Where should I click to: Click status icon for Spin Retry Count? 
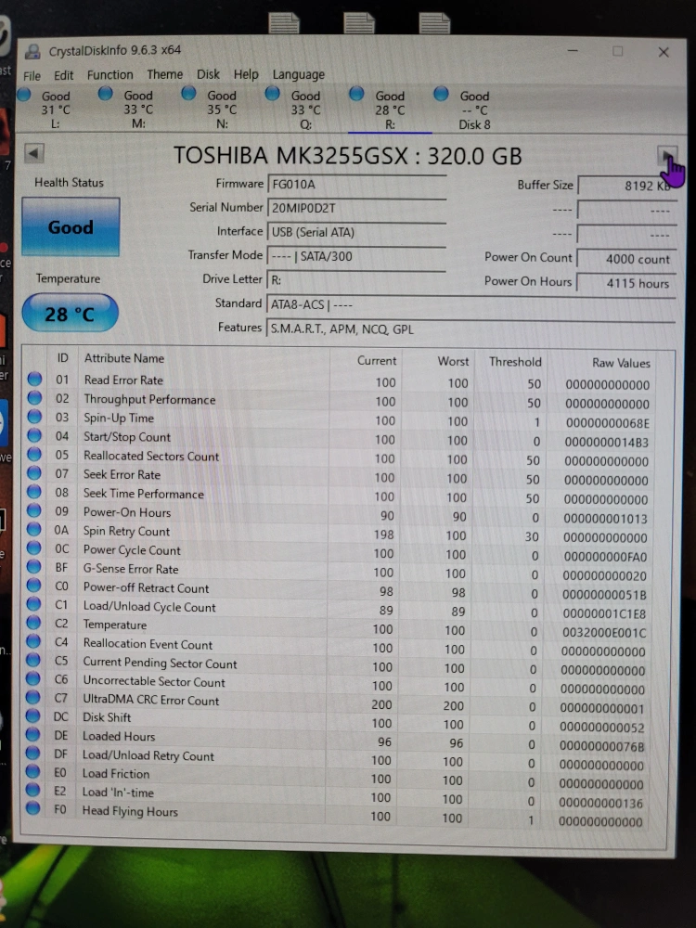coord(34,530)
